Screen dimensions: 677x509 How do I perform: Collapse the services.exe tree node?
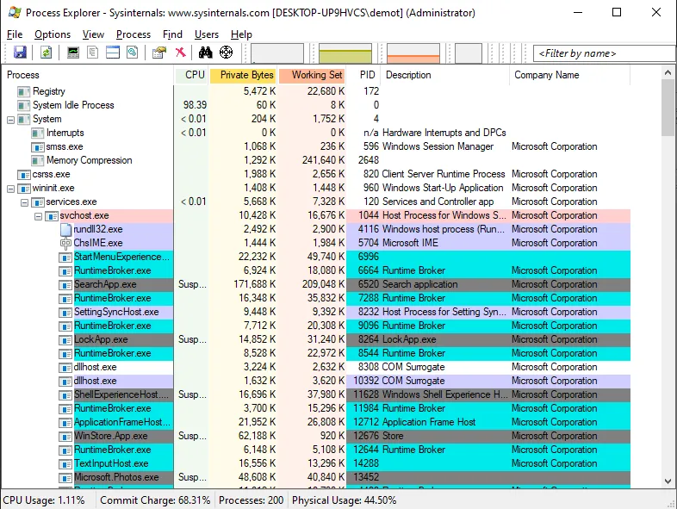click(x=25, y=202)
